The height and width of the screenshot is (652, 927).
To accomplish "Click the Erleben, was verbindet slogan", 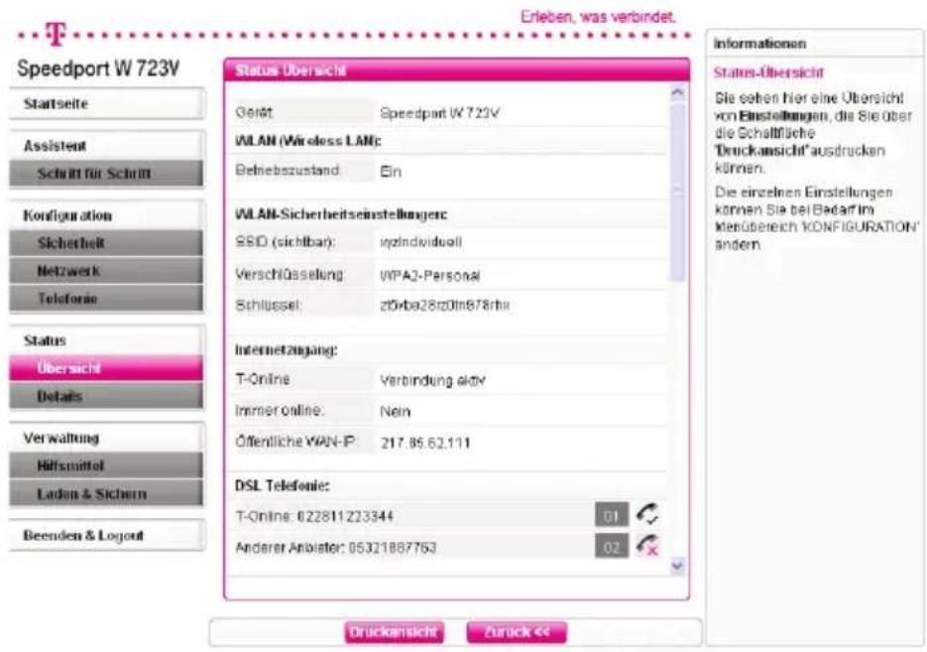I will tap(598, 17).
